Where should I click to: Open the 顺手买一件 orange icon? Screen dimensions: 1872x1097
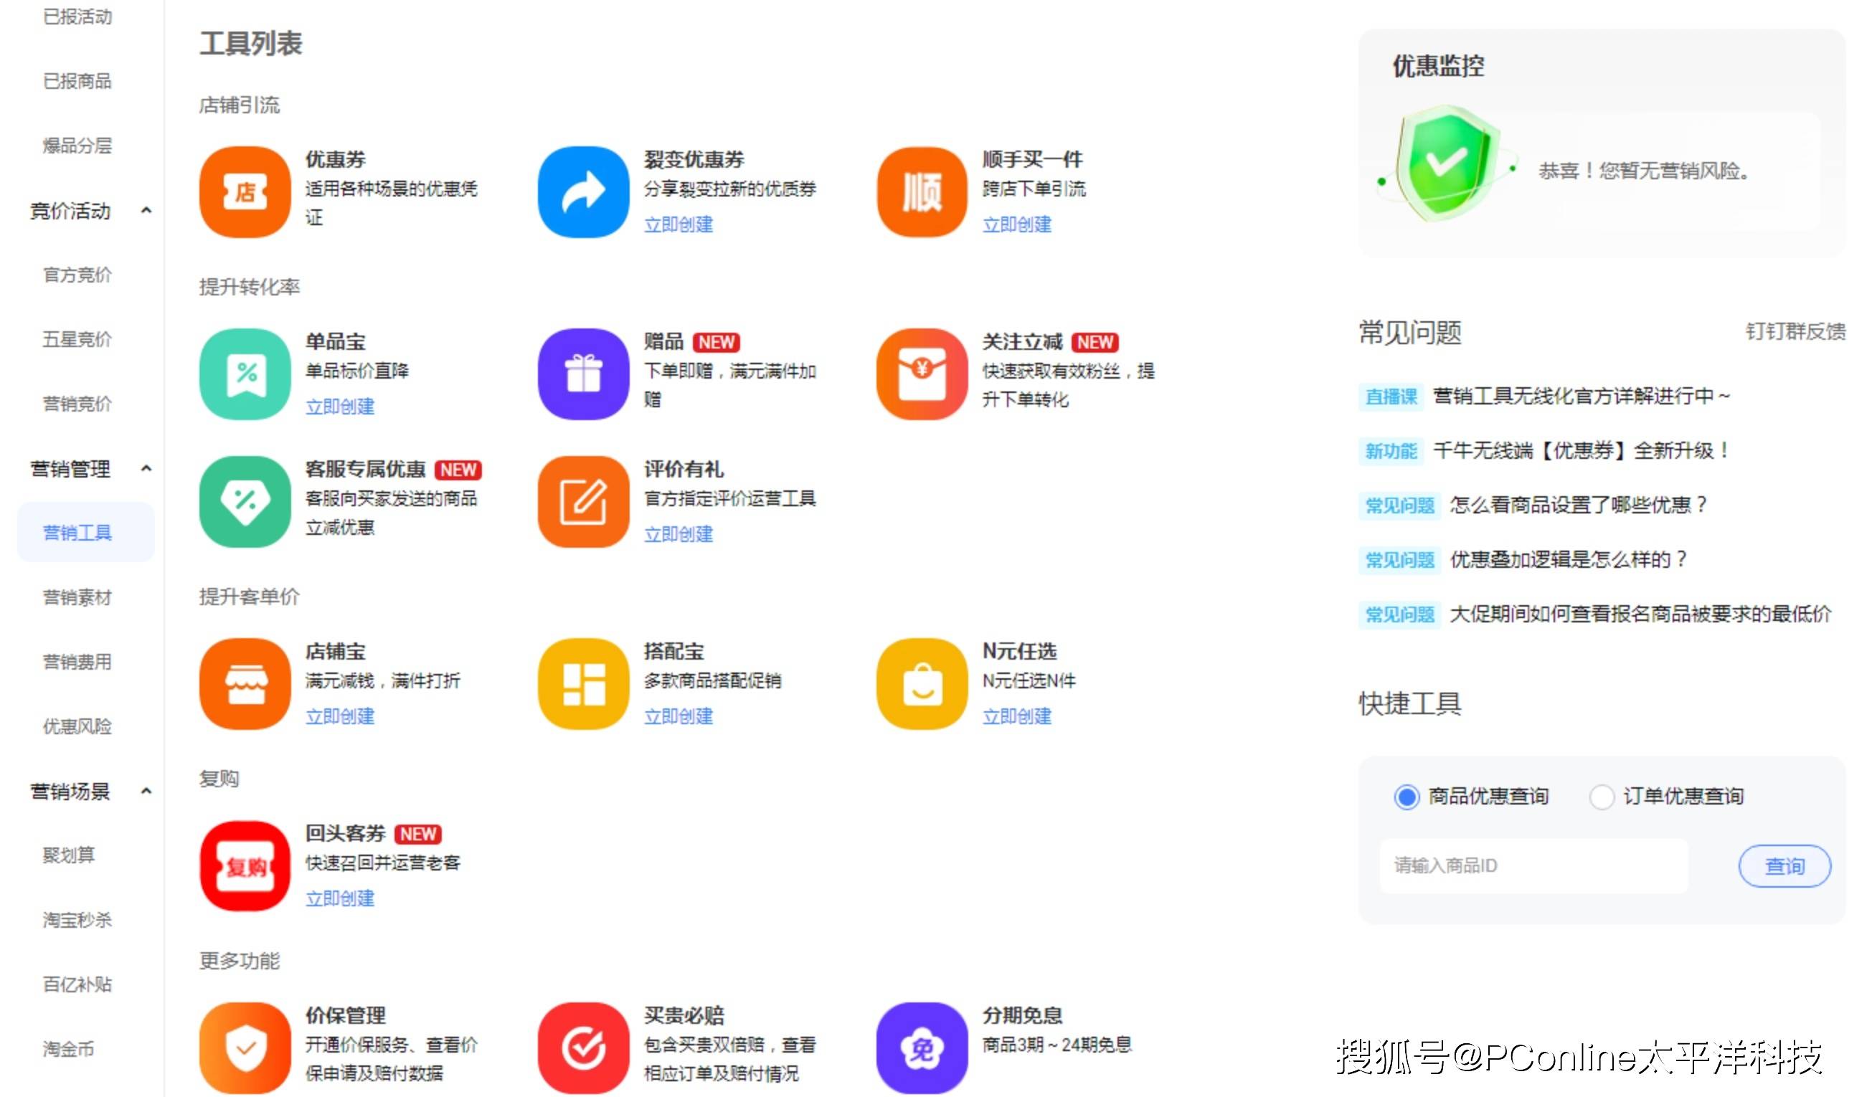point(922,191)
